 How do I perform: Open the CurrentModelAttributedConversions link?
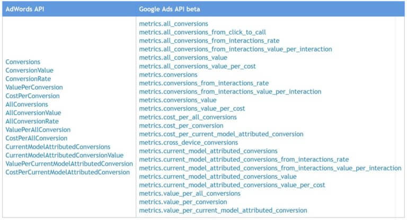click(58, 146)
